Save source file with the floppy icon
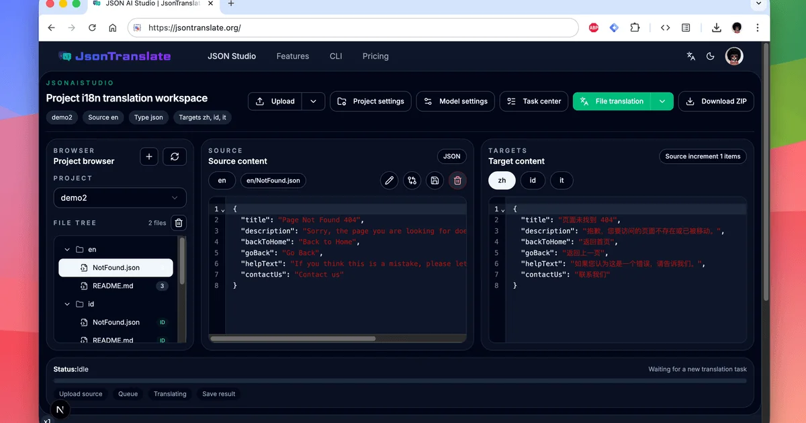Viewport: 806px width, 423px height. (x=435, y=181)
